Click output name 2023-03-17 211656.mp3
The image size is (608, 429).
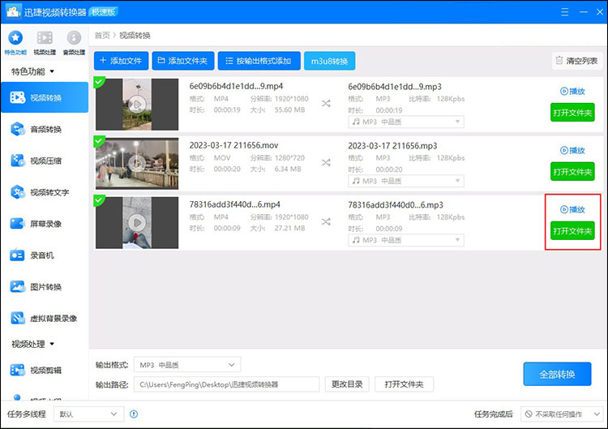pyautogui.click(x=392, y=146)
